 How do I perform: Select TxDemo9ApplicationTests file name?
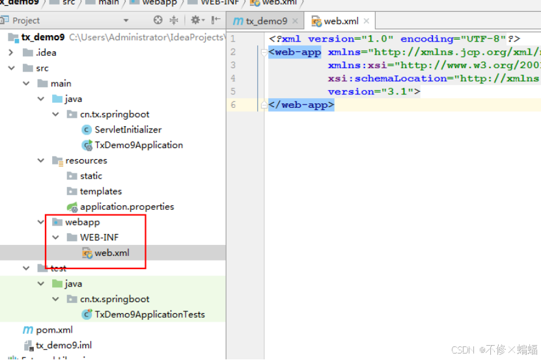coord(150,315)
